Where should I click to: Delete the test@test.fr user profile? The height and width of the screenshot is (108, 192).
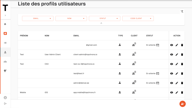(x=182, y=73)
